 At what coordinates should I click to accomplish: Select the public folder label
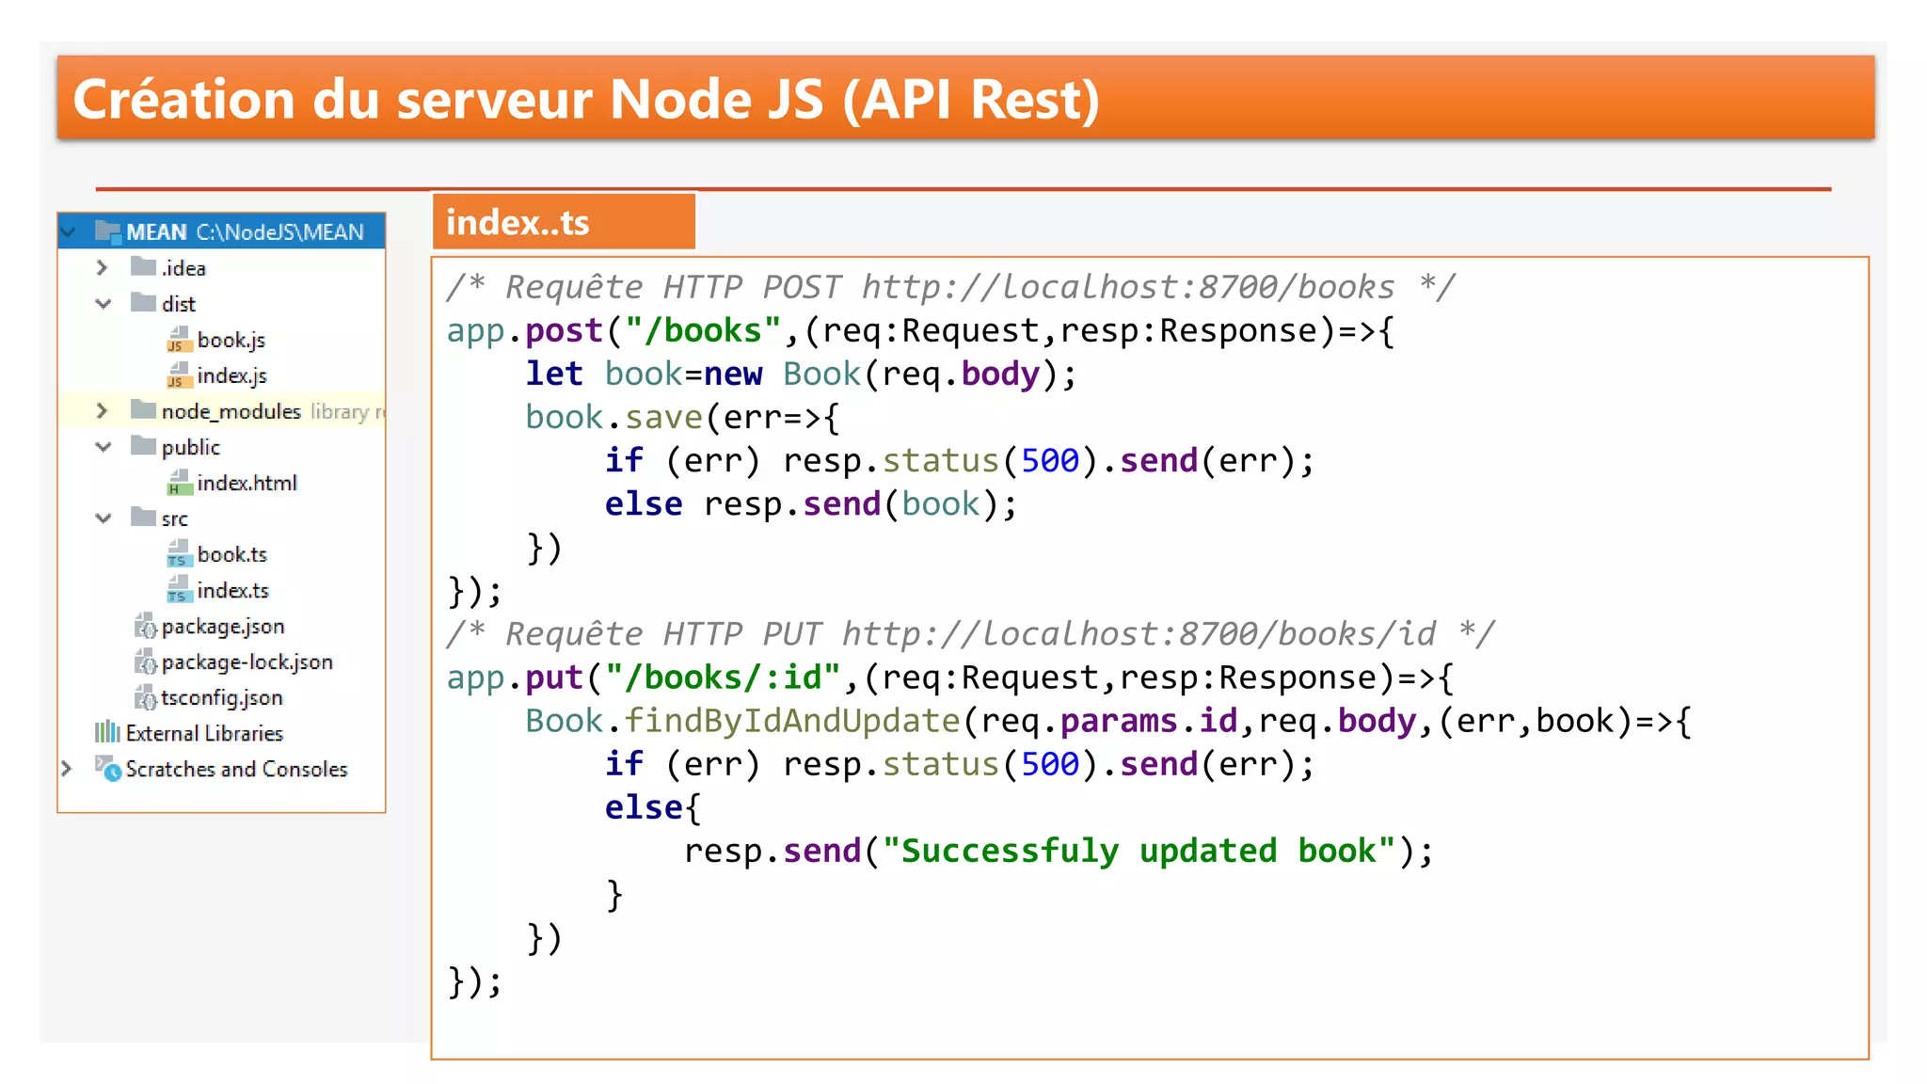(191, 447)
